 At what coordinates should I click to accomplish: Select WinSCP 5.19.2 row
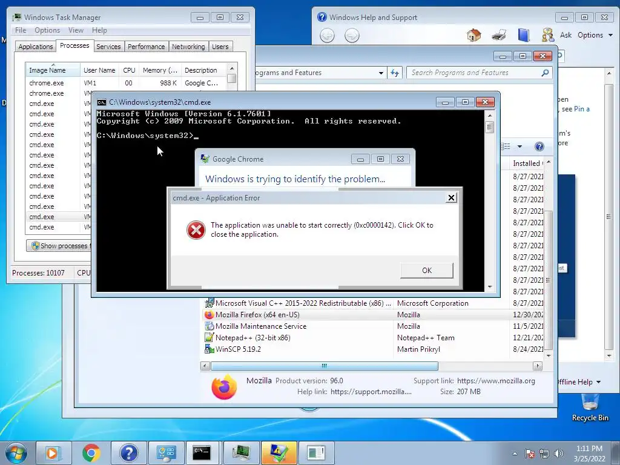tap(374, 349)
